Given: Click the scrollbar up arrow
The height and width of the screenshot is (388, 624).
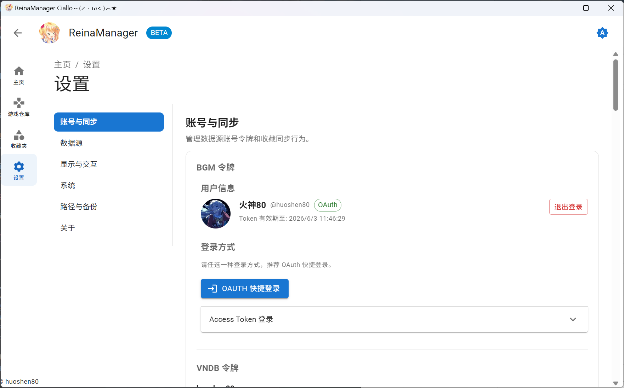Looking at the screenshot, I should coord(616,54).
